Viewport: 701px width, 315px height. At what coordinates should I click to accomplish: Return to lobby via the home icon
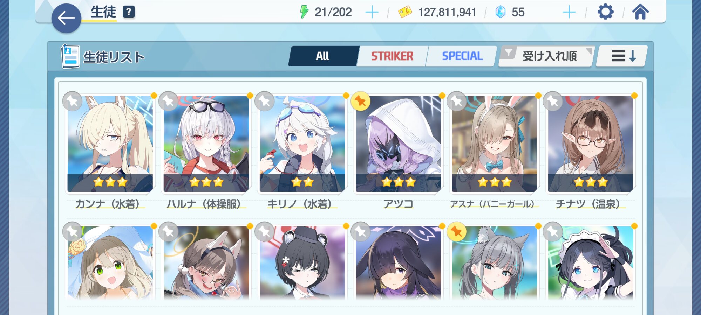click(x=640, y=12)
